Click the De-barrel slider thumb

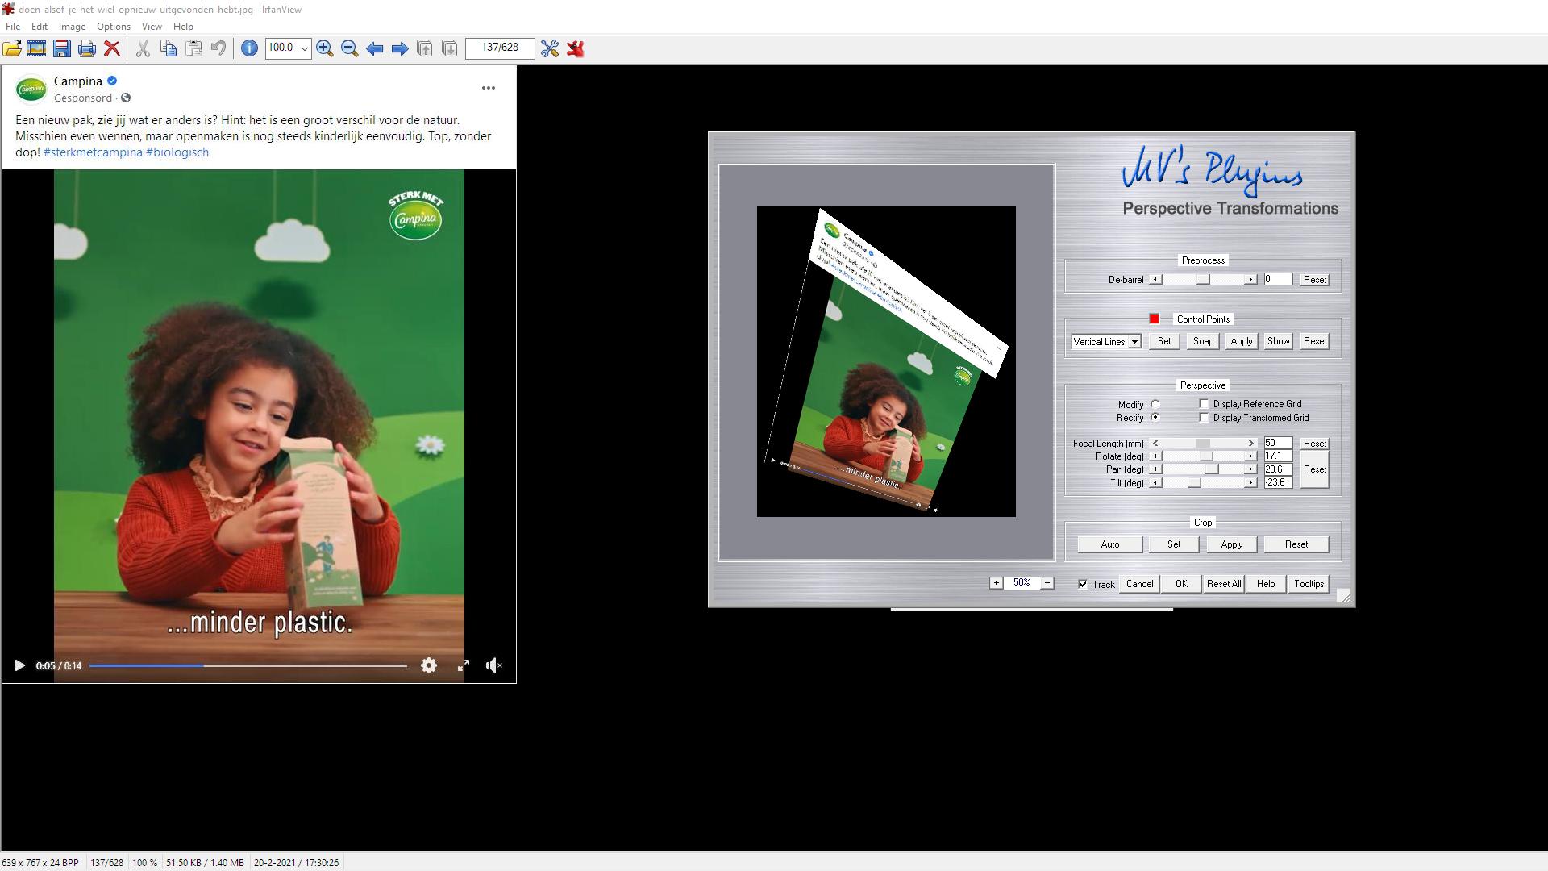(x=1203, y=280)
